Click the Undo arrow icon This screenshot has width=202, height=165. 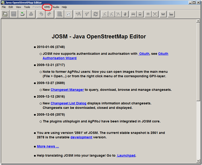(x=41, y=14)
